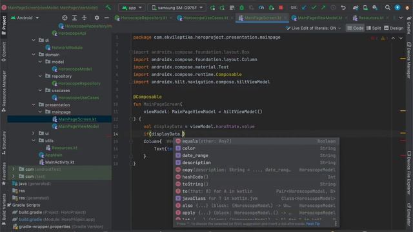Image resolution: width=413 pixels, height=232 pixels.
Task: Toggle Live Edit of literals dropdown
Action: [314, 28]
